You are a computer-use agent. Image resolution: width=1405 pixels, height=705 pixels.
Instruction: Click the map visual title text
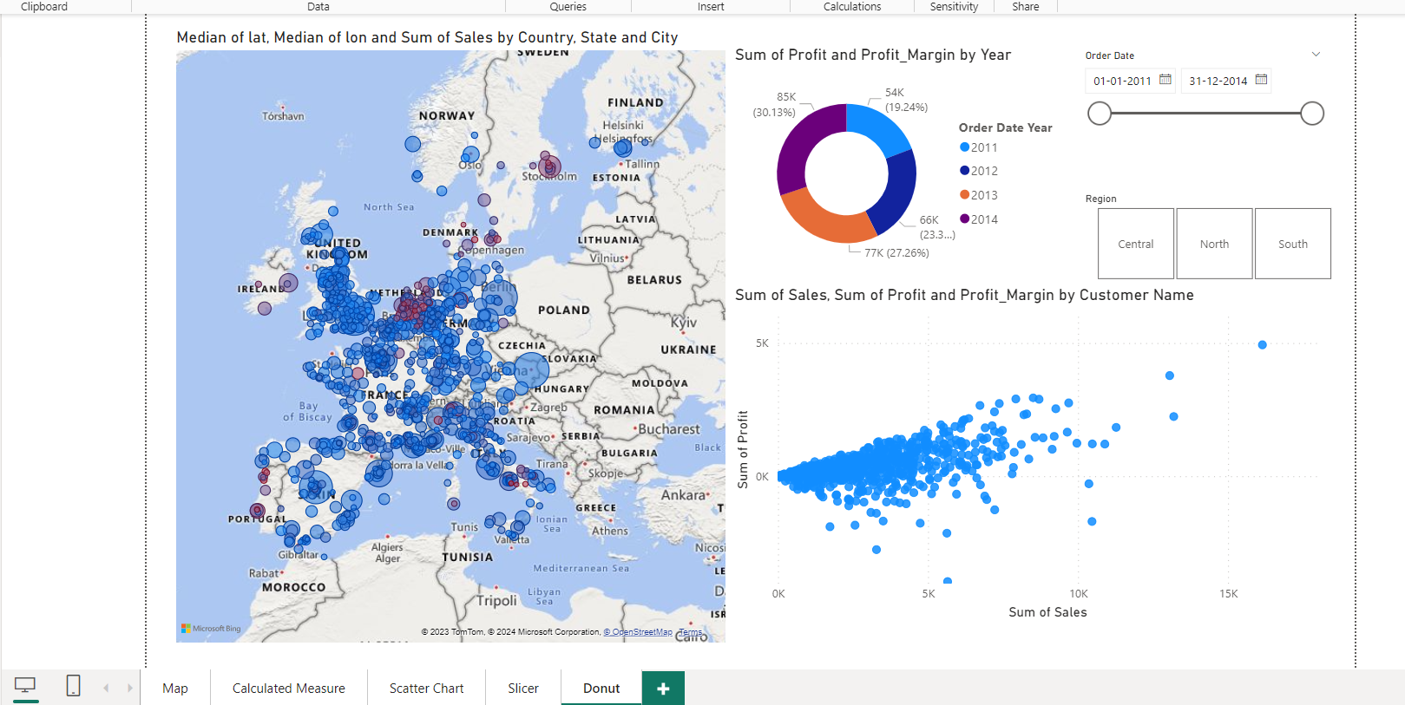tap(427, 37)
